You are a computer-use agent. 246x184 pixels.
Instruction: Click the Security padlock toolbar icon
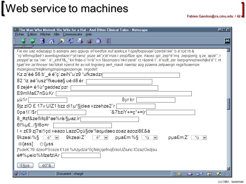89,41
